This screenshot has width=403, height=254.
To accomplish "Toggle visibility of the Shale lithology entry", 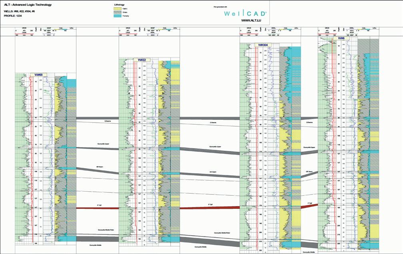I will pos(125,12).
